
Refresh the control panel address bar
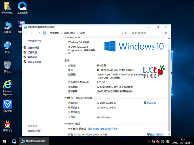tap(126, 33)
